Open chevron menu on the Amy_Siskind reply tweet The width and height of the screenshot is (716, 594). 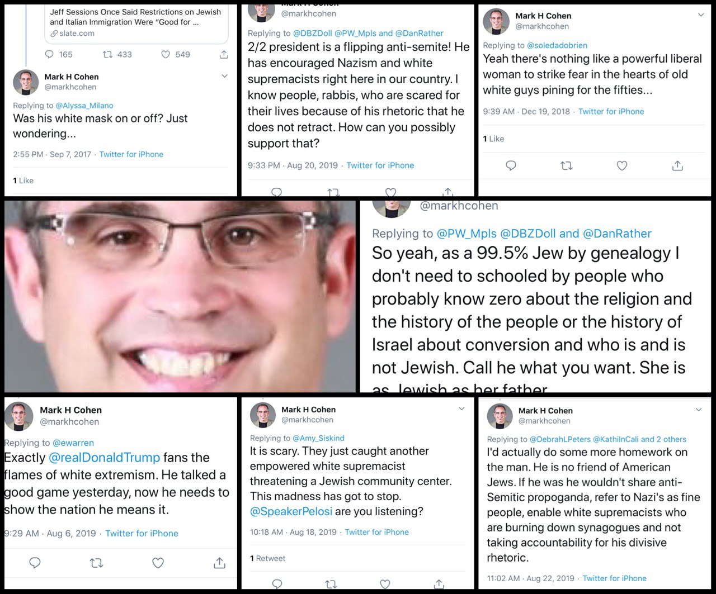[x=461, y=408]
